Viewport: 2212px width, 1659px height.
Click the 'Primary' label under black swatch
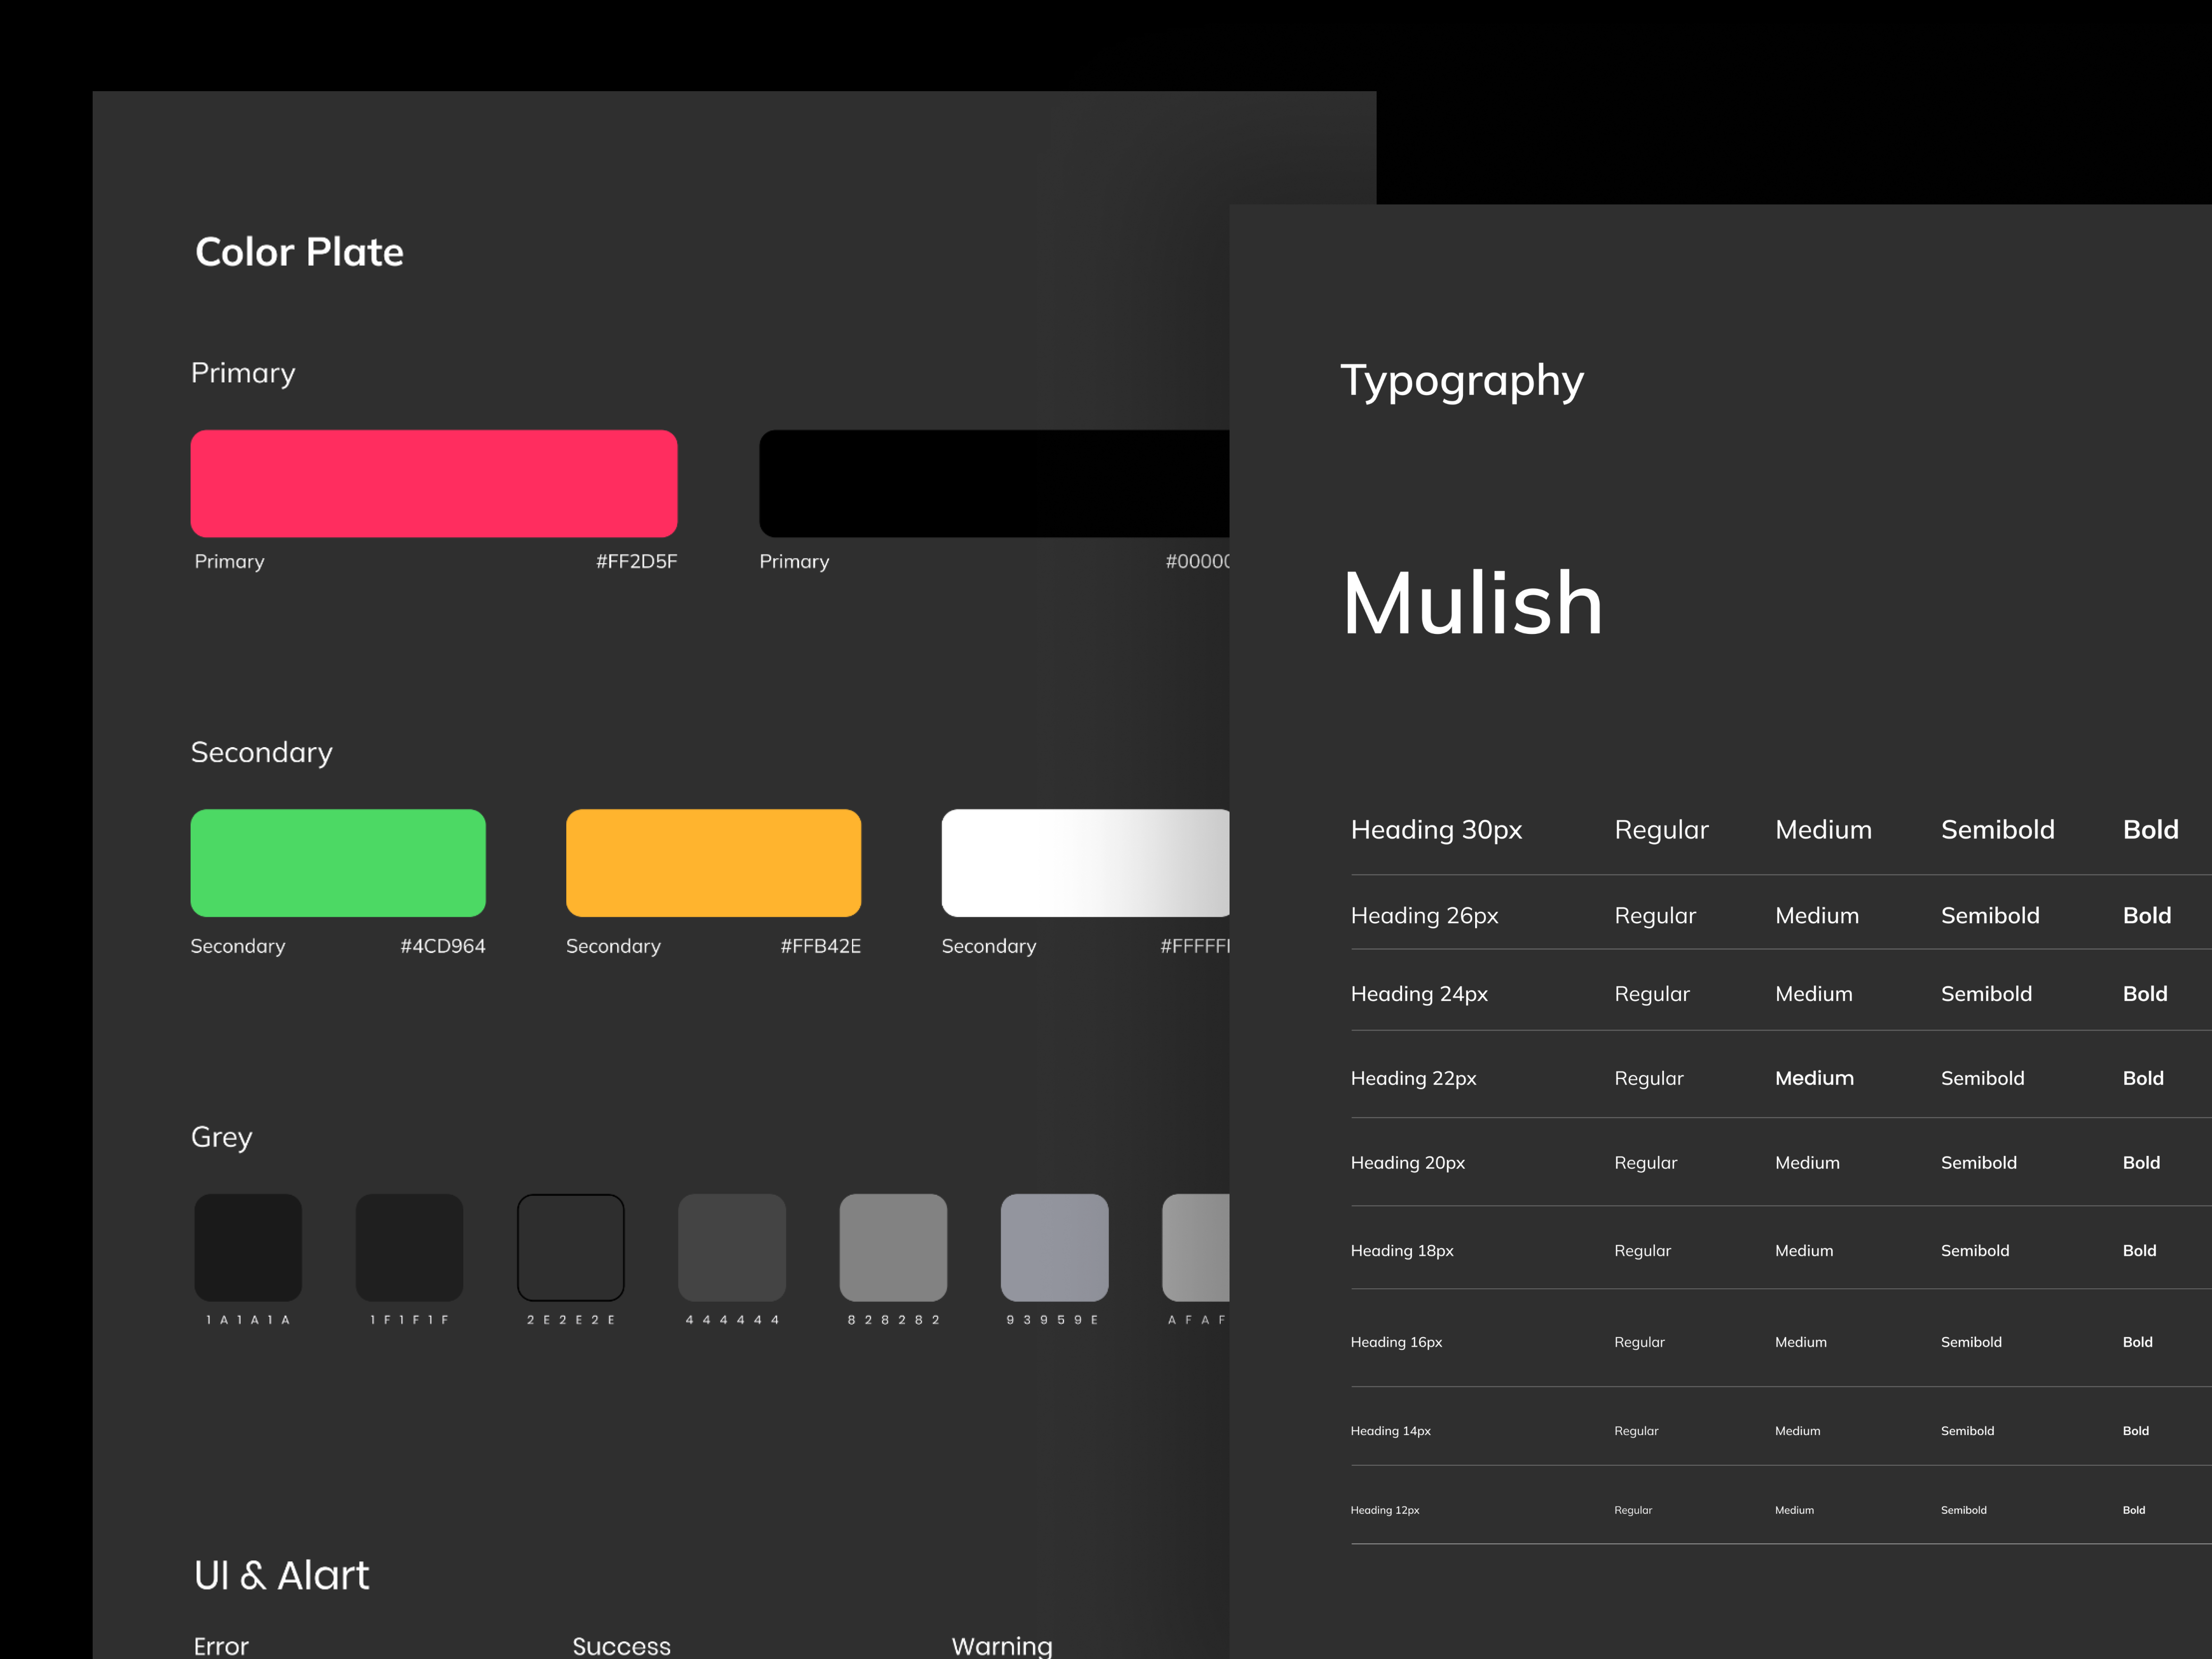(794, 562)
